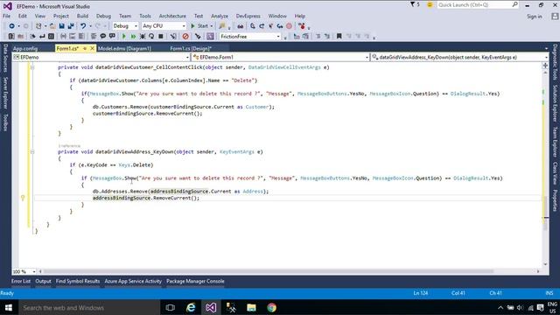
Task: Switch to the Form1.cs [Design] tab
Action: coord(191,49)
